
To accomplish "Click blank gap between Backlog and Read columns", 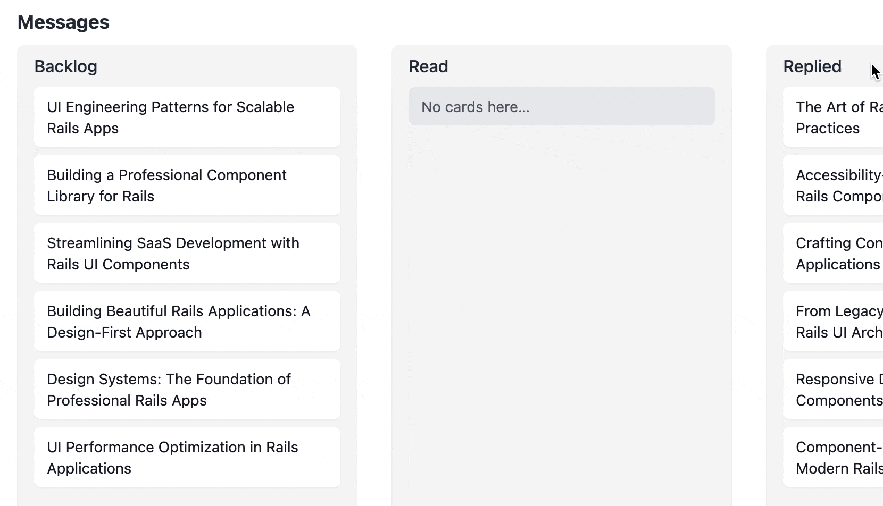I will tap(374, 266).
